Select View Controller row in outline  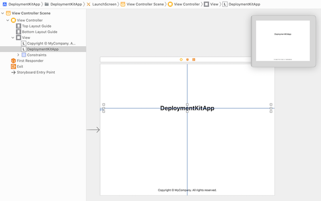(43, 20)
